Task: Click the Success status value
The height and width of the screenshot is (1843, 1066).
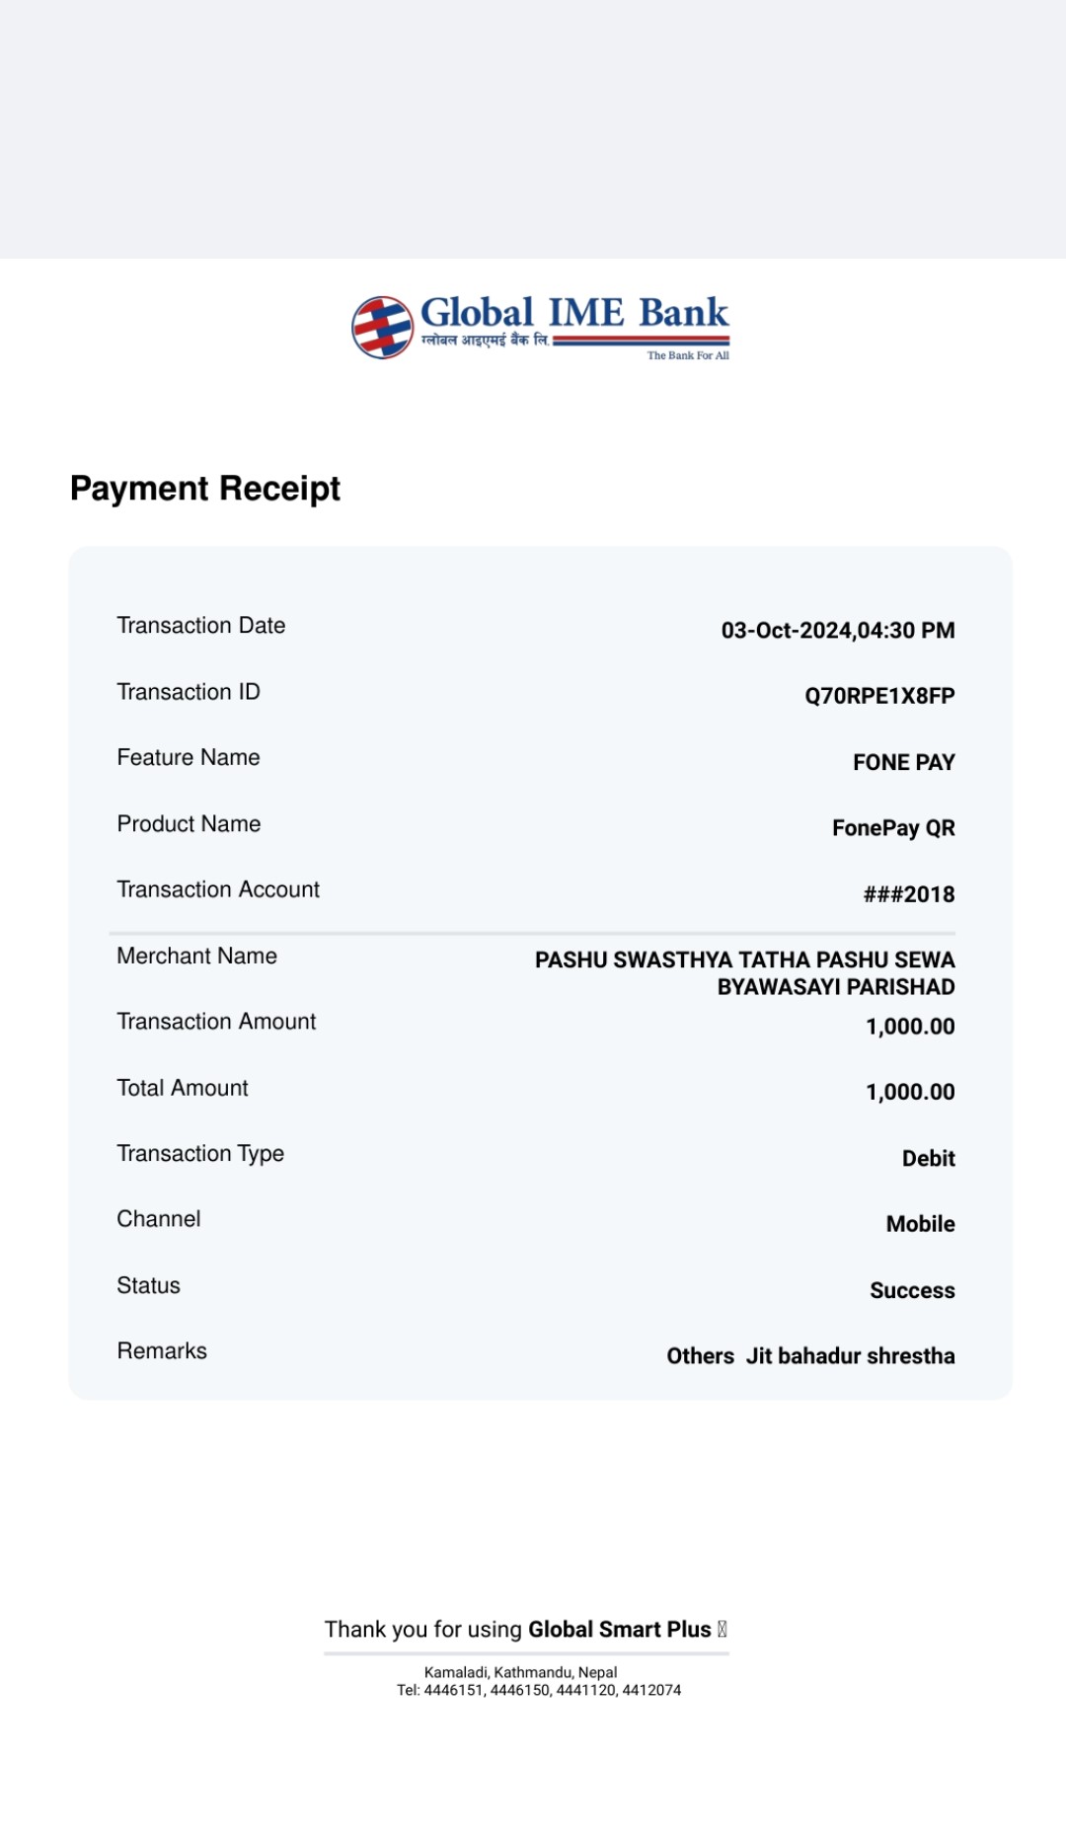Action: click(x=912, y=1290)
